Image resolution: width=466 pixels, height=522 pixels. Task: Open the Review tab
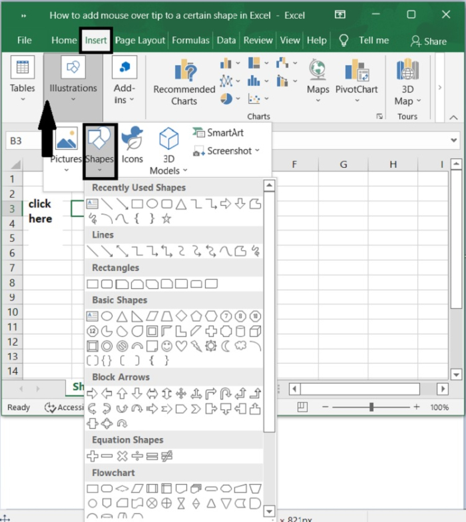point(258,40)
